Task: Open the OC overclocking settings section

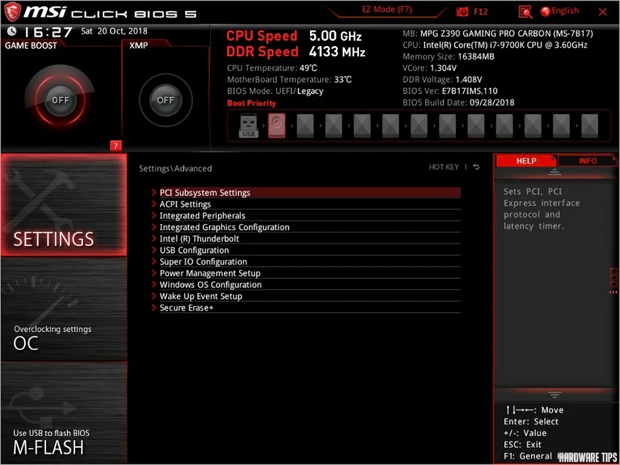Action: coord(64,309)
